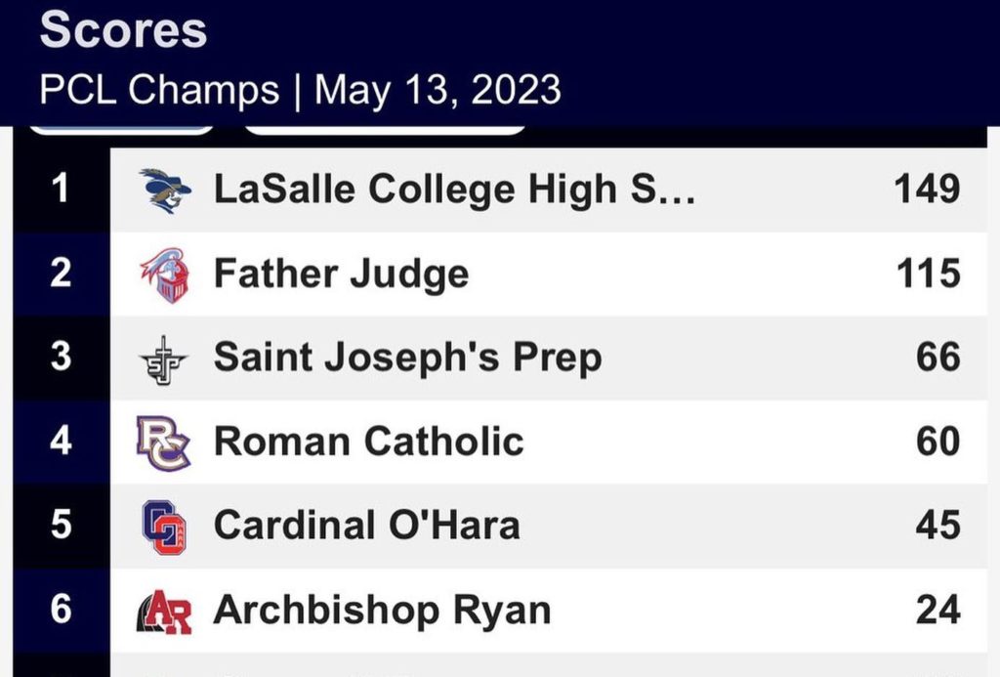Click the Father Judge knight logo

pos(163,275)
